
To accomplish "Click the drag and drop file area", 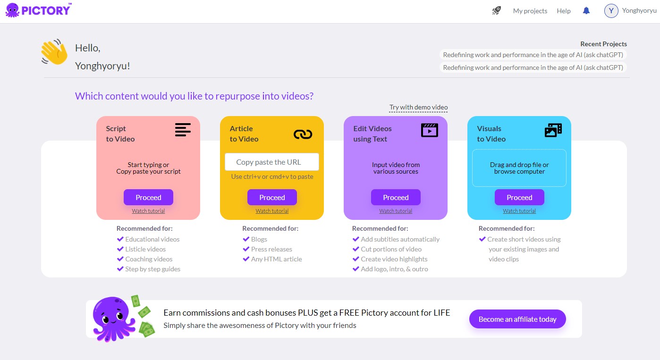I will pos(519,168).
